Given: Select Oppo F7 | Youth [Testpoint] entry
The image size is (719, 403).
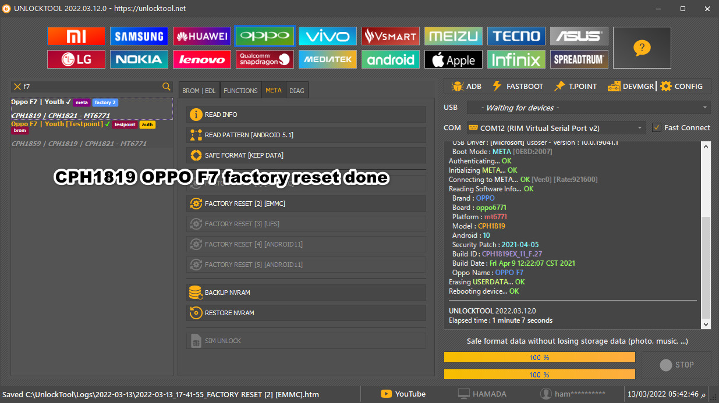Looking at the screenshot, I should click(x=91, y=133).
